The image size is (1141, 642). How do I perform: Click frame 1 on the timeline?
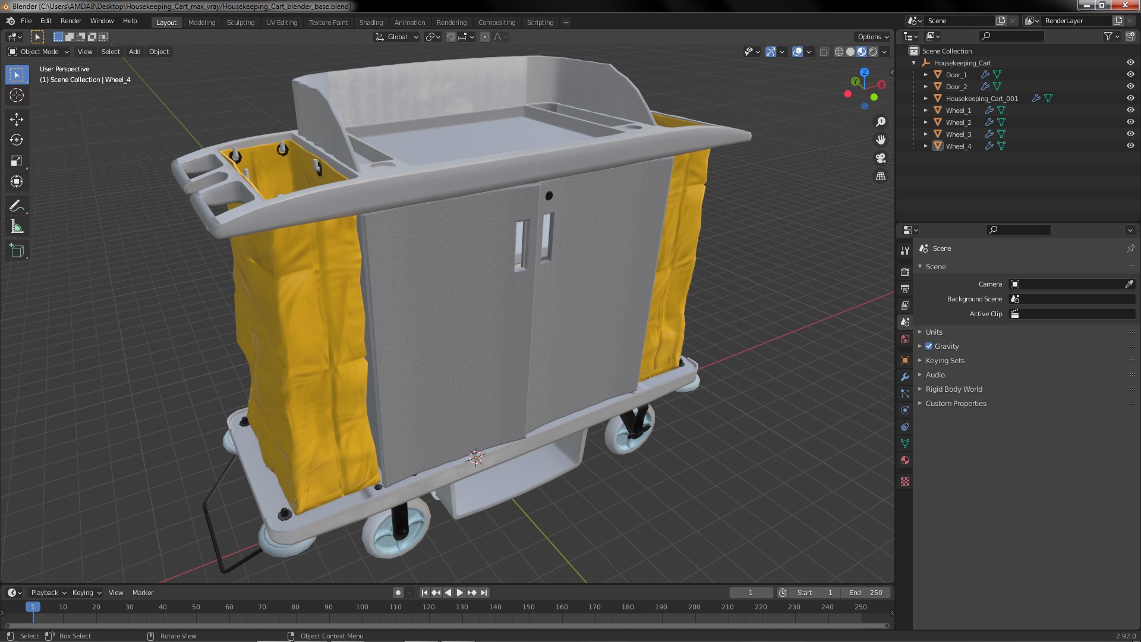click(x=33, y=607)
